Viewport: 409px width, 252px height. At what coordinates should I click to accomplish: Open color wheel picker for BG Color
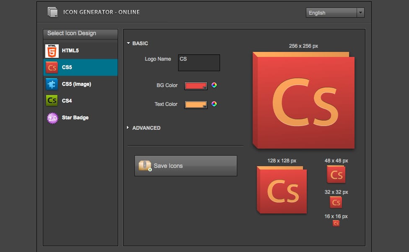(214, 85)
